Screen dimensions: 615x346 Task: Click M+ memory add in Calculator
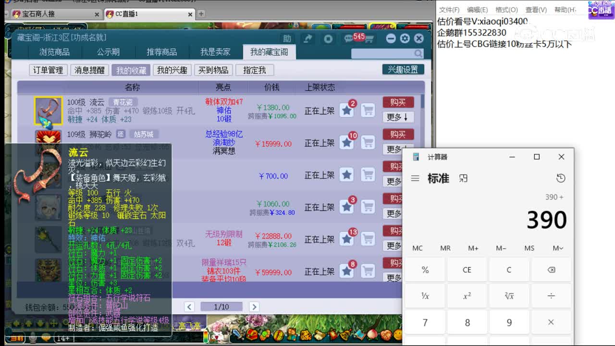pos(473,248)
